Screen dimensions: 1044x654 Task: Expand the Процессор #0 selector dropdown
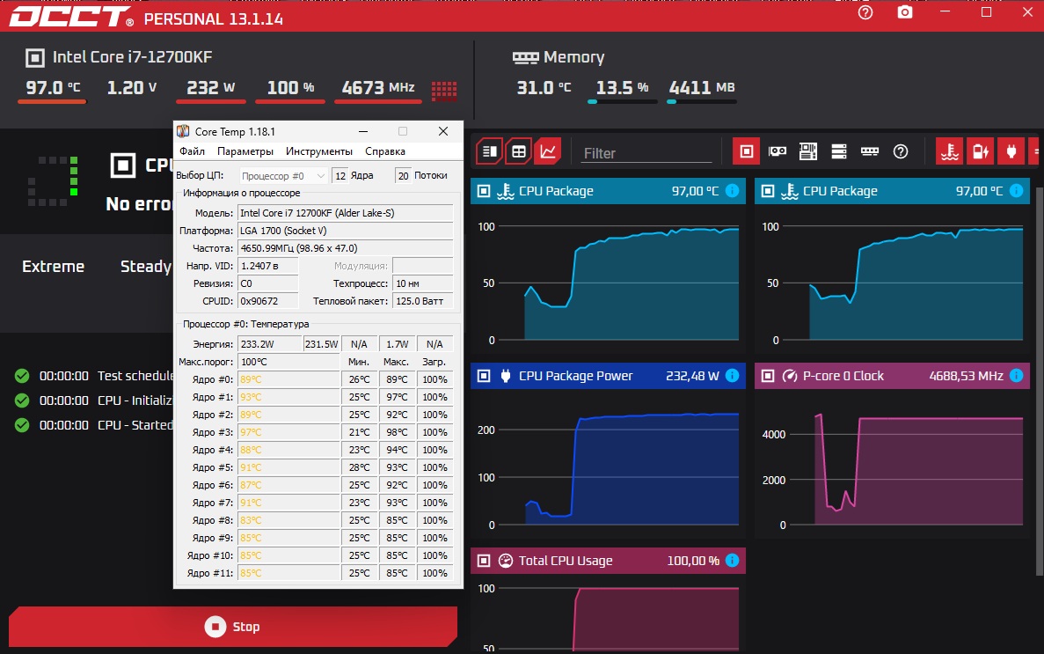pos(283,176)
